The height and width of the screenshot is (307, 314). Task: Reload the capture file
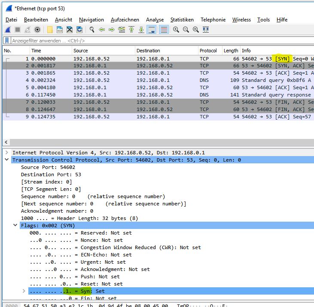[x=79, y=30]
